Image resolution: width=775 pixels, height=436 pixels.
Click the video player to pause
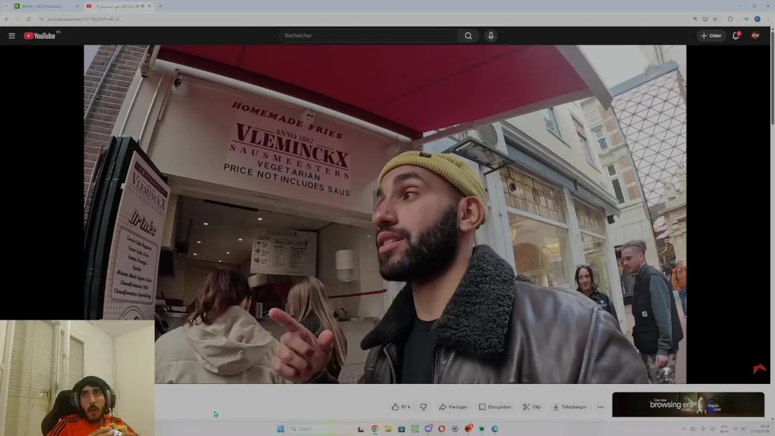tap(385, 214)
